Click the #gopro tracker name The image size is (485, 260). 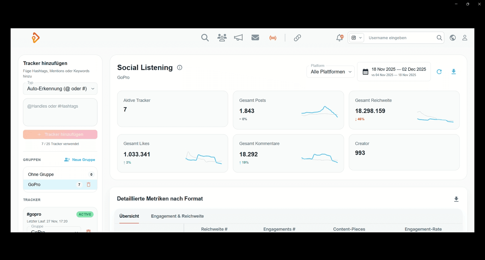click(34, 214)
